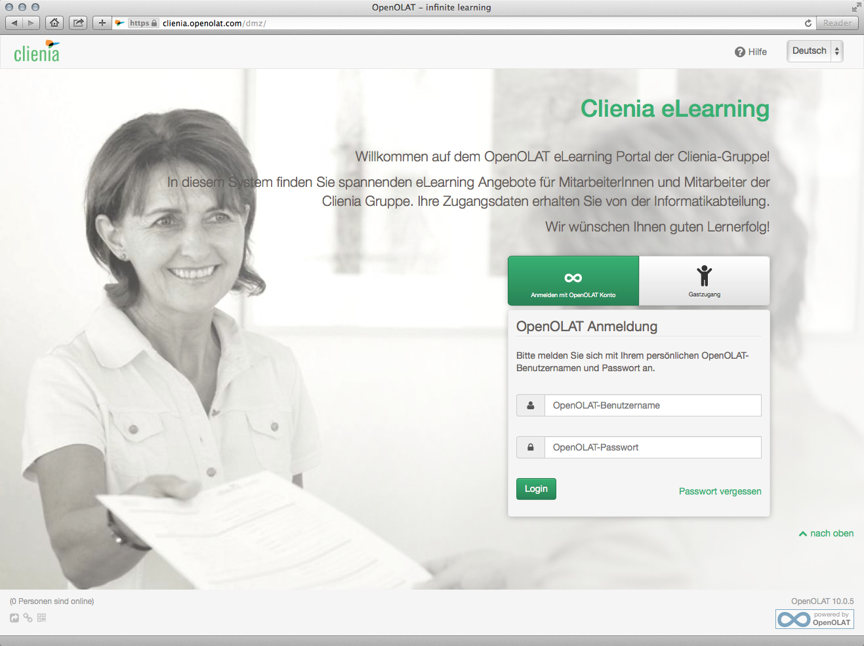The width and height of the screenshot is (864, 646).
Task: Click the 0 Personen sind online text
Action: pyautogui.click(x=52, y=601)
